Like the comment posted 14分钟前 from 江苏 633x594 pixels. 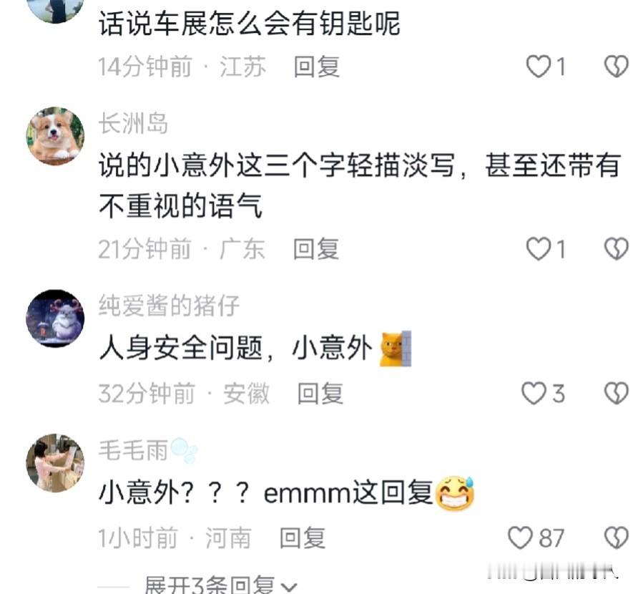point(539,67)
